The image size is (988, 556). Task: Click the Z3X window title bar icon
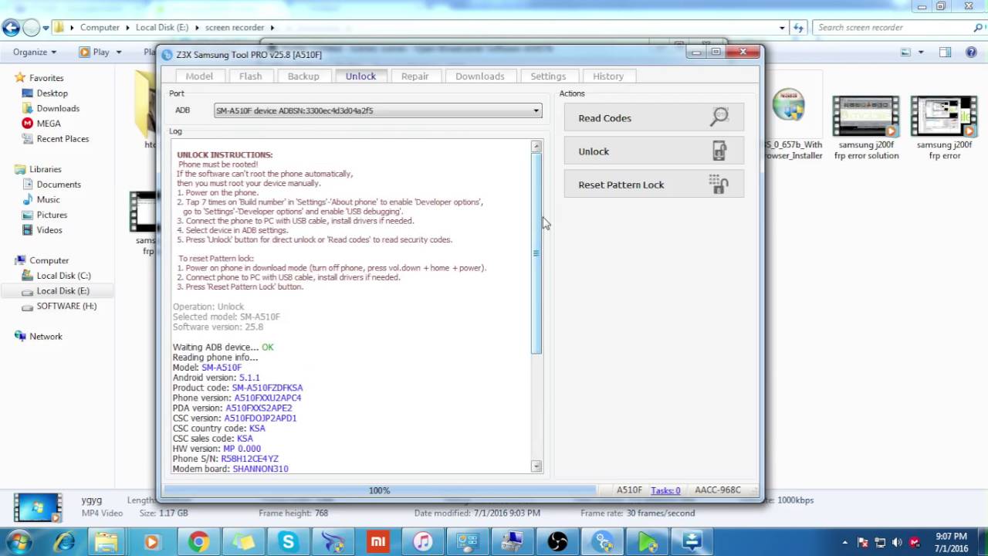tap(168, 55)
